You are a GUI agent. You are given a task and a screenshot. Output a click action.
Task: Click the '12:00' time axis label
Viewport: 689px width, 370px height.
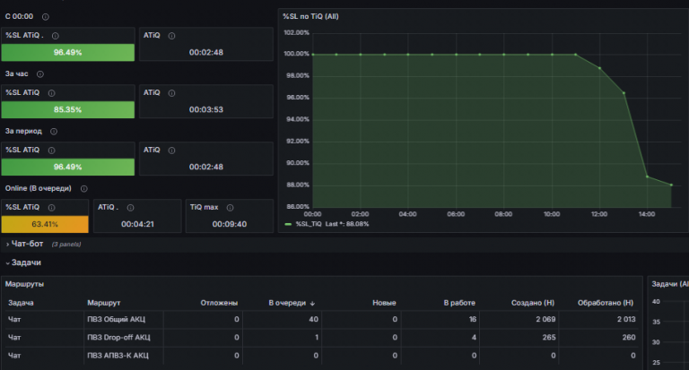599,214
